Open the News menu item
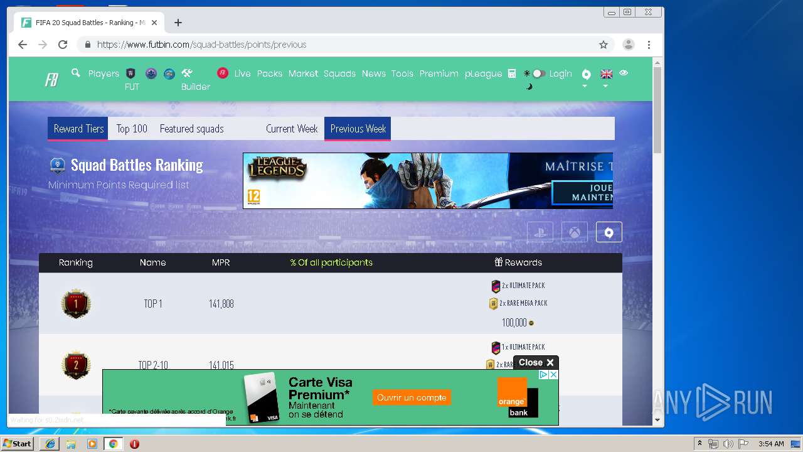The image size is (803, 452). click(x=373, y=73)
